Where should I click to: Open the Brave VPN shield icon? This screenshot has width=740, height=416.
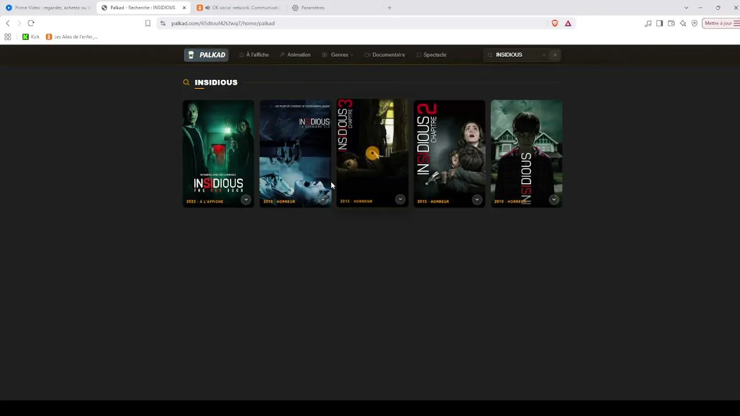point(694,23)
